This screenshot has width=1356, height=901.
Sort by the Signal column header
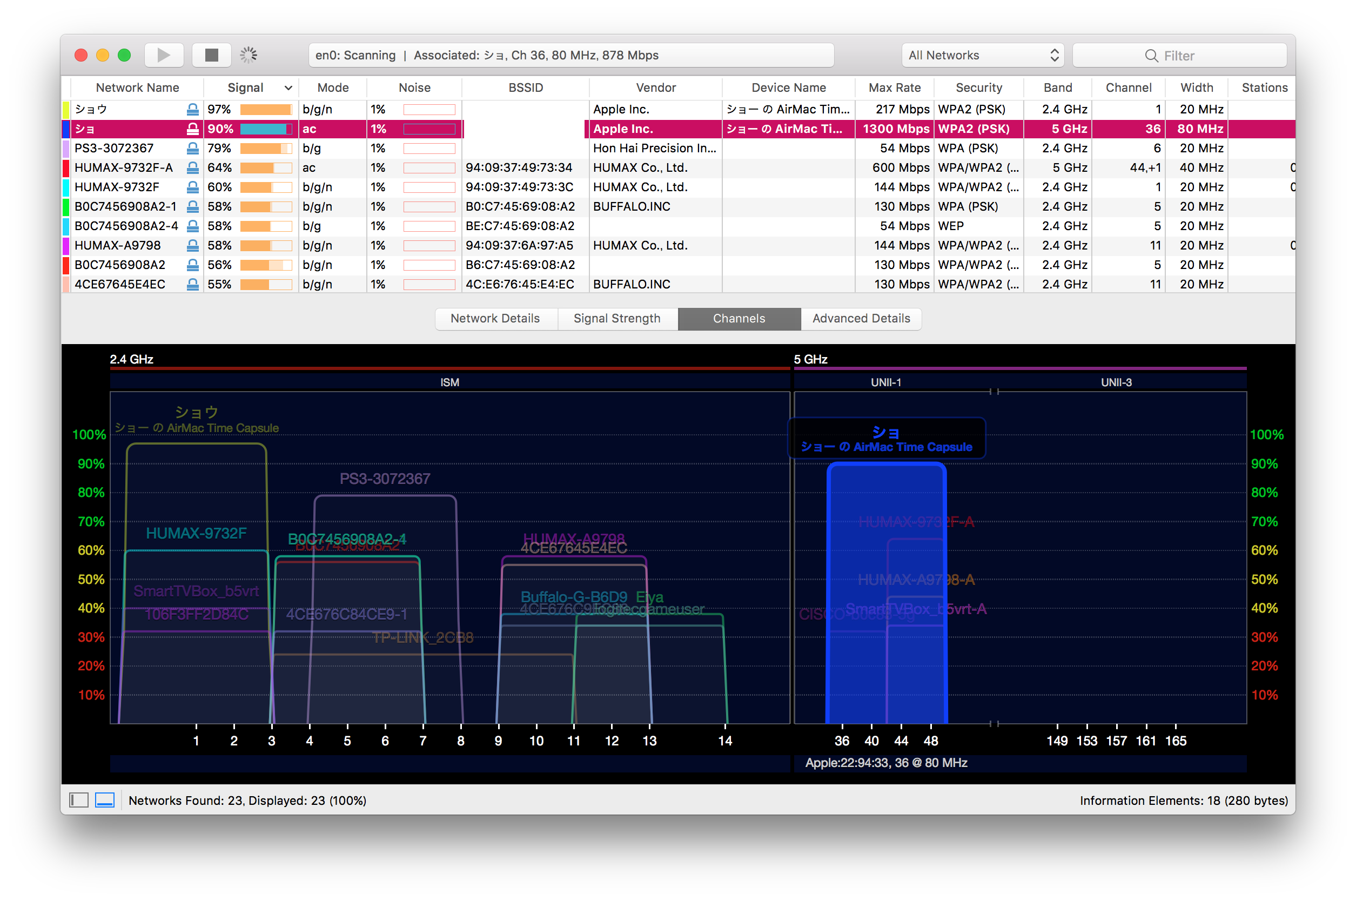click(x=251, y=88)
